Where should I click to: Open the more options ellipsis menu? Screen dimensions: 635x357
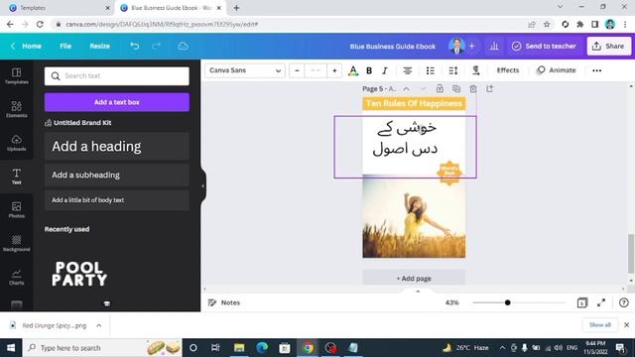597,70
